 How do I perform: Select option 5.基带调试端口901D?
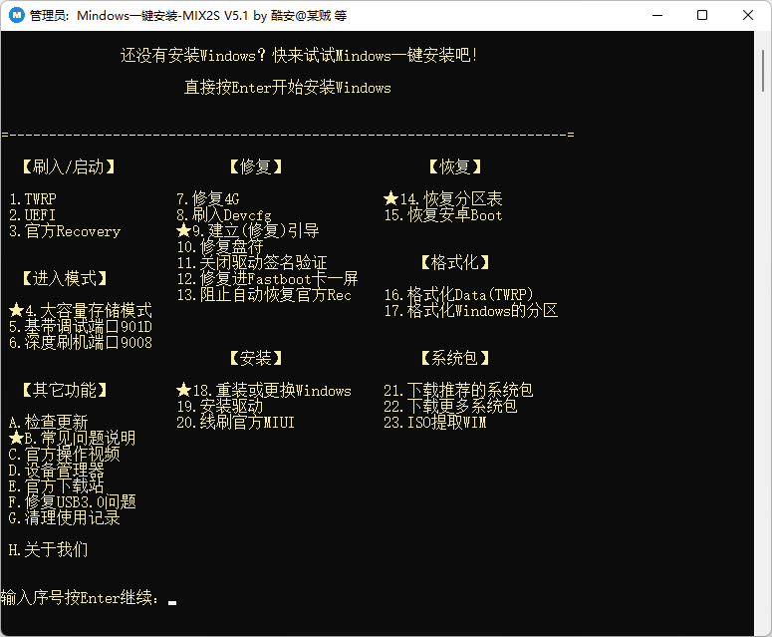coord(81,327)
